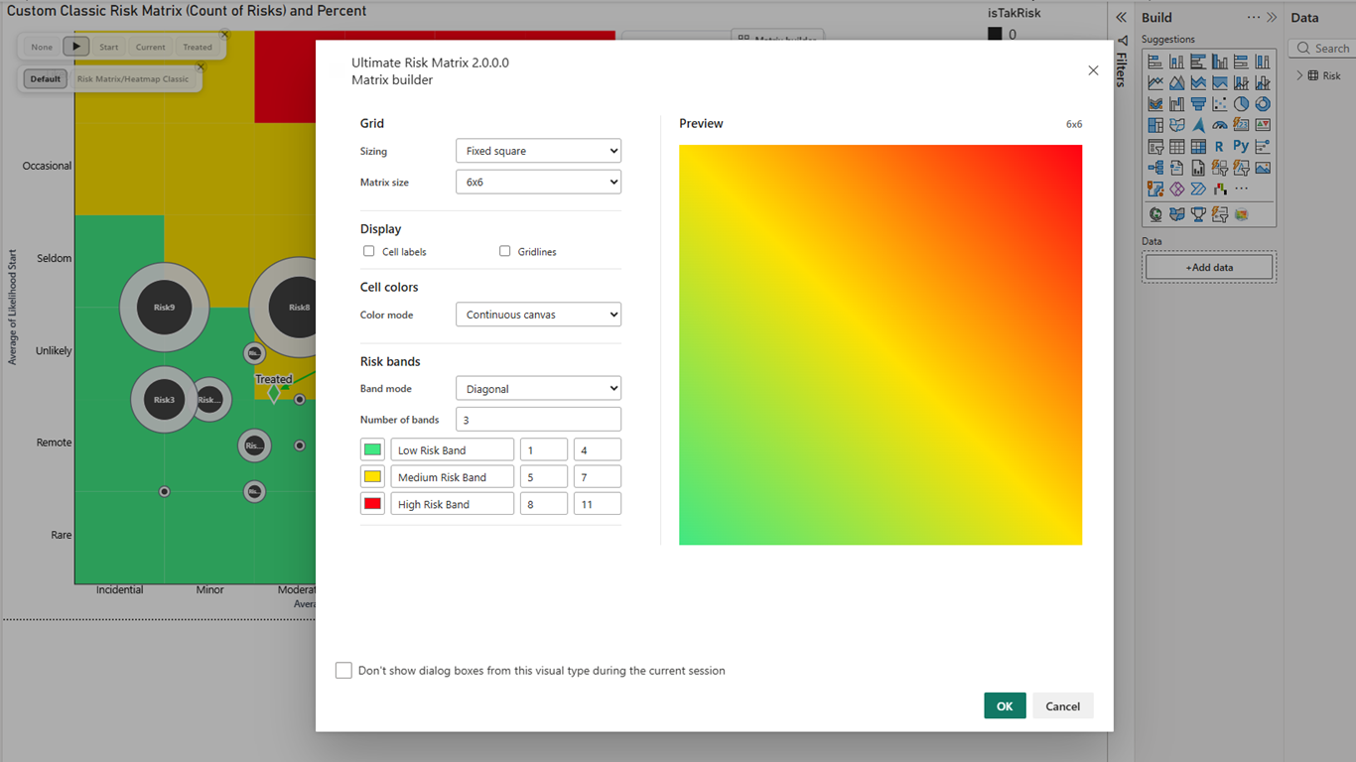Select the matrix table visual icon

click(x=1198, y=146)
